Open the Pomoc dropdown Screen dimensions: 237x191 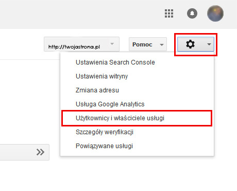pyautogui.click(x=148, y=44)
